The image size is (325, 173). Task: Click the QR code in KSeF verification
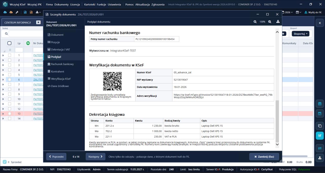(112, 81)
